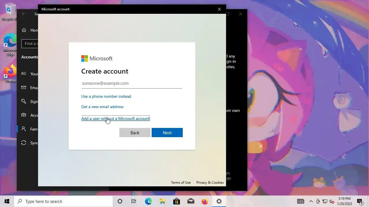Click the email address input field
This screenshot has width=369, height=207.
(132, 83)
